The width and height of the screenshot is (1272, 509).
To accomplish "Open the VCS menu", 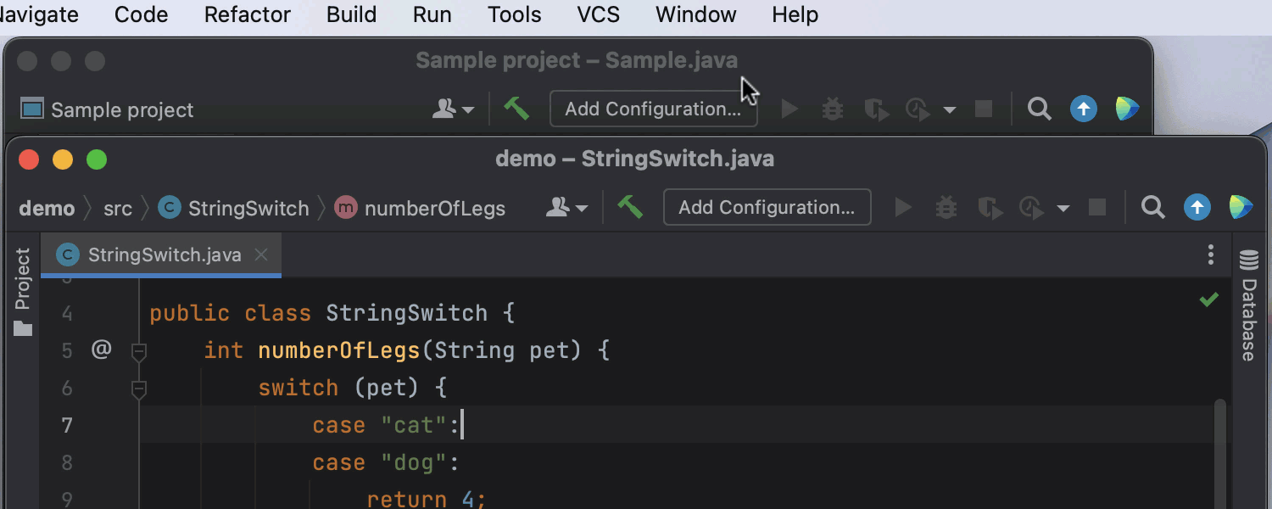I will tap(598, 14).
